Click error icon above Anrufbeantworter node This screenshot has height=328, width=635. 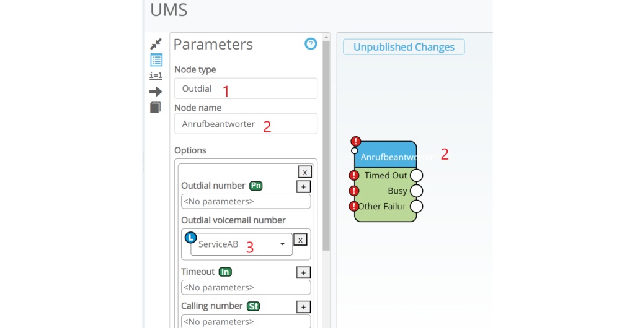(x=355, y=141)
